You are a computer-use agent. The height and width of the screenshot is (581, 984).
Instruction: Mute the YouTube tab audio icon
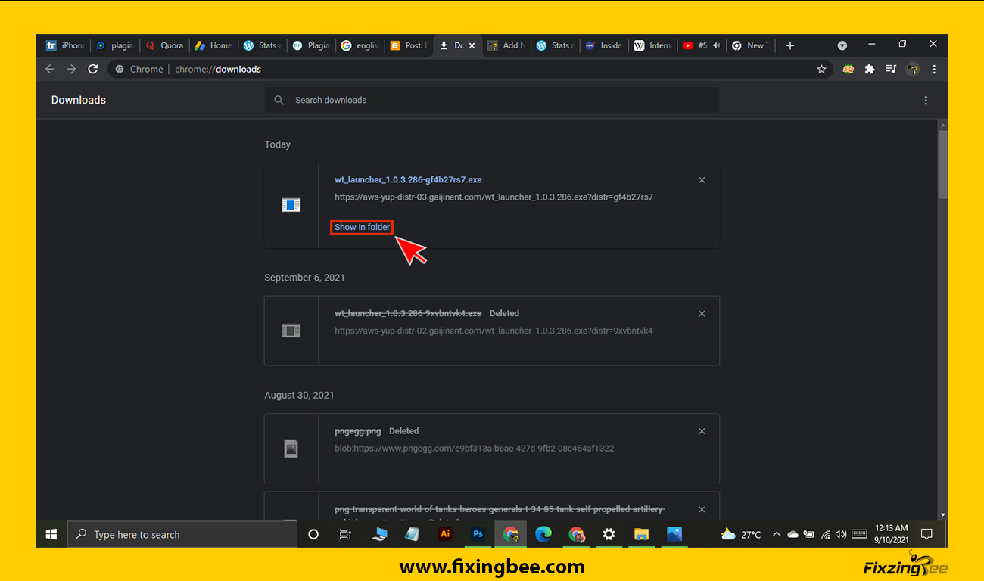click(x=716, y=45)
